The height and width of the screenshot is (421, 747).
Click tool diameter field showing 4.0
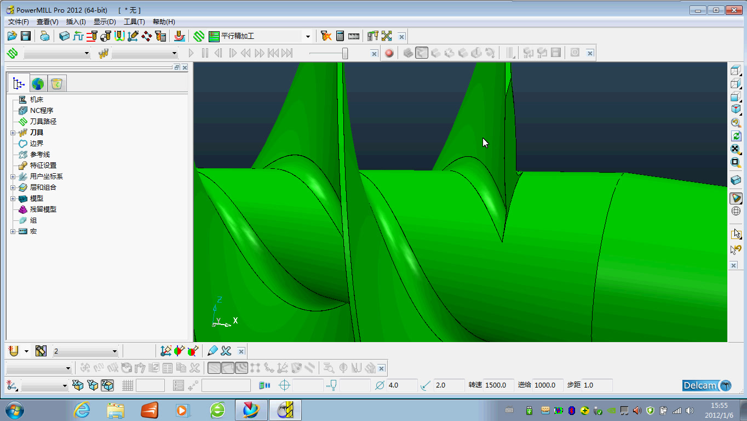click(x=402, y=385)
